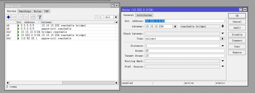Open the General tab in Route dialog
255x93 pixels.
tap(129, 15)
